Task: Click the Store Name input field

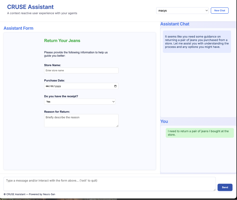Action: pyautogui.click(x=81, y=70)
